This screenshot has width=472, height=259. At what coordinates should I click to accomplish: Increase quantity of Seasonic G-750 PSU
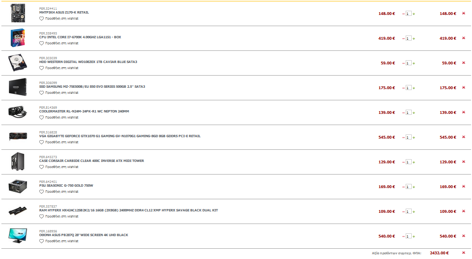[414, 187]
